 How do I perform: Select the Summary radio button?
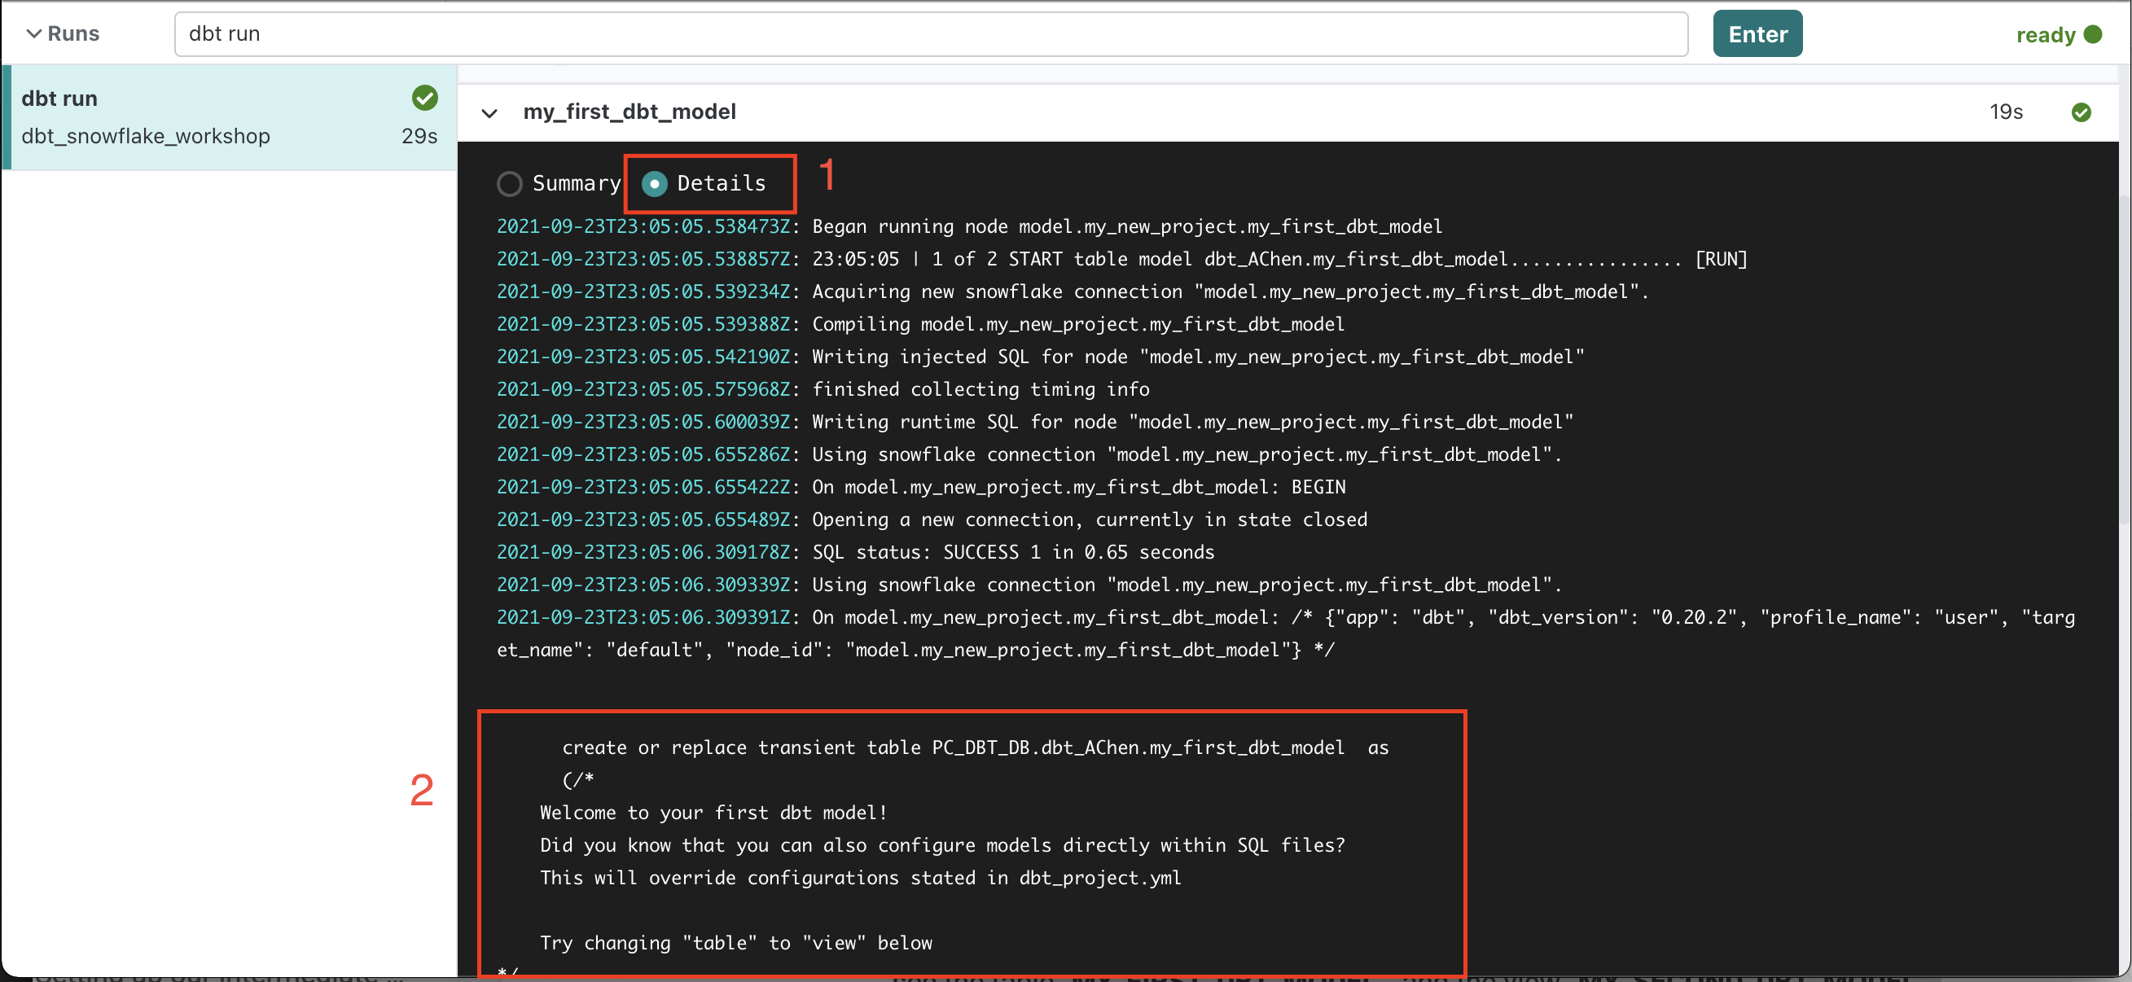(x=510, y=184)
